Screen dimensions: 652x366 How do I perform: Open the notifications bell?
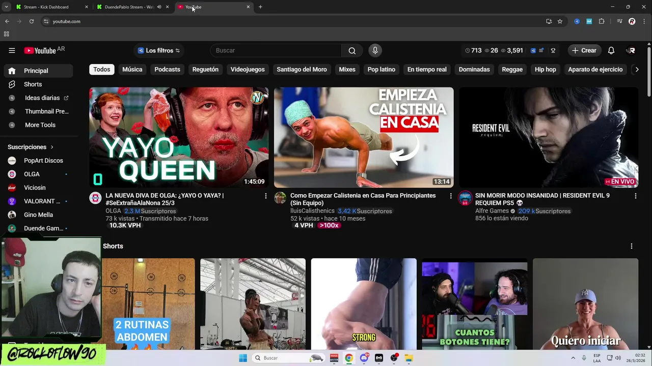click(x=611, y=50)
